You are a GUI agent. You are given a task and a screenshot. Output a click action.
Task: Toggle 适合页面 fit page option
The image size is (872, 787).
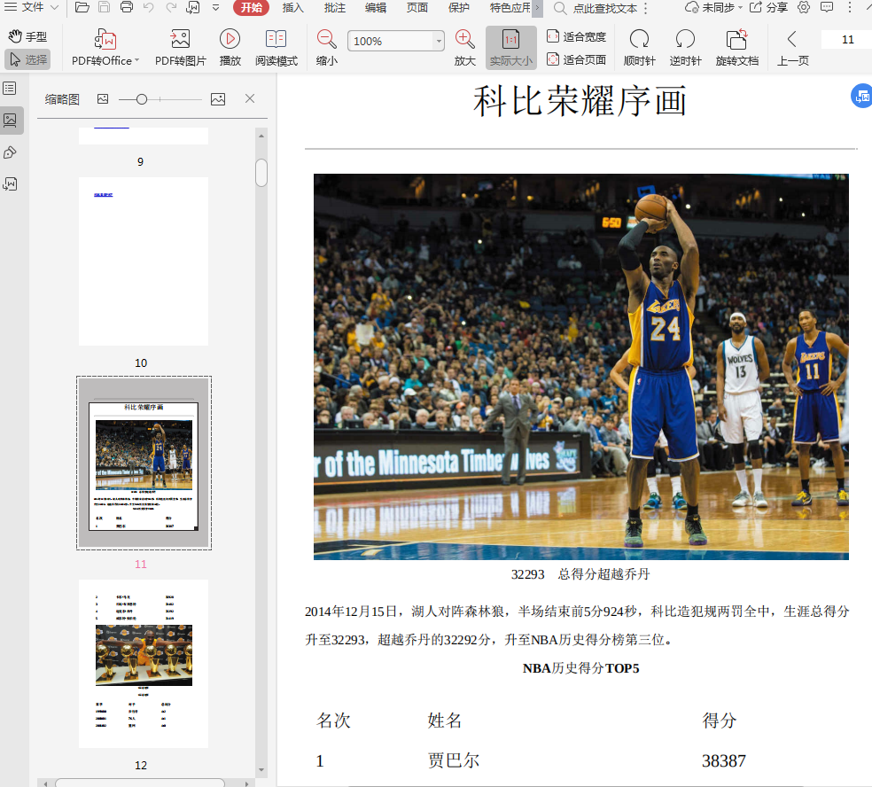pos(577,60)
